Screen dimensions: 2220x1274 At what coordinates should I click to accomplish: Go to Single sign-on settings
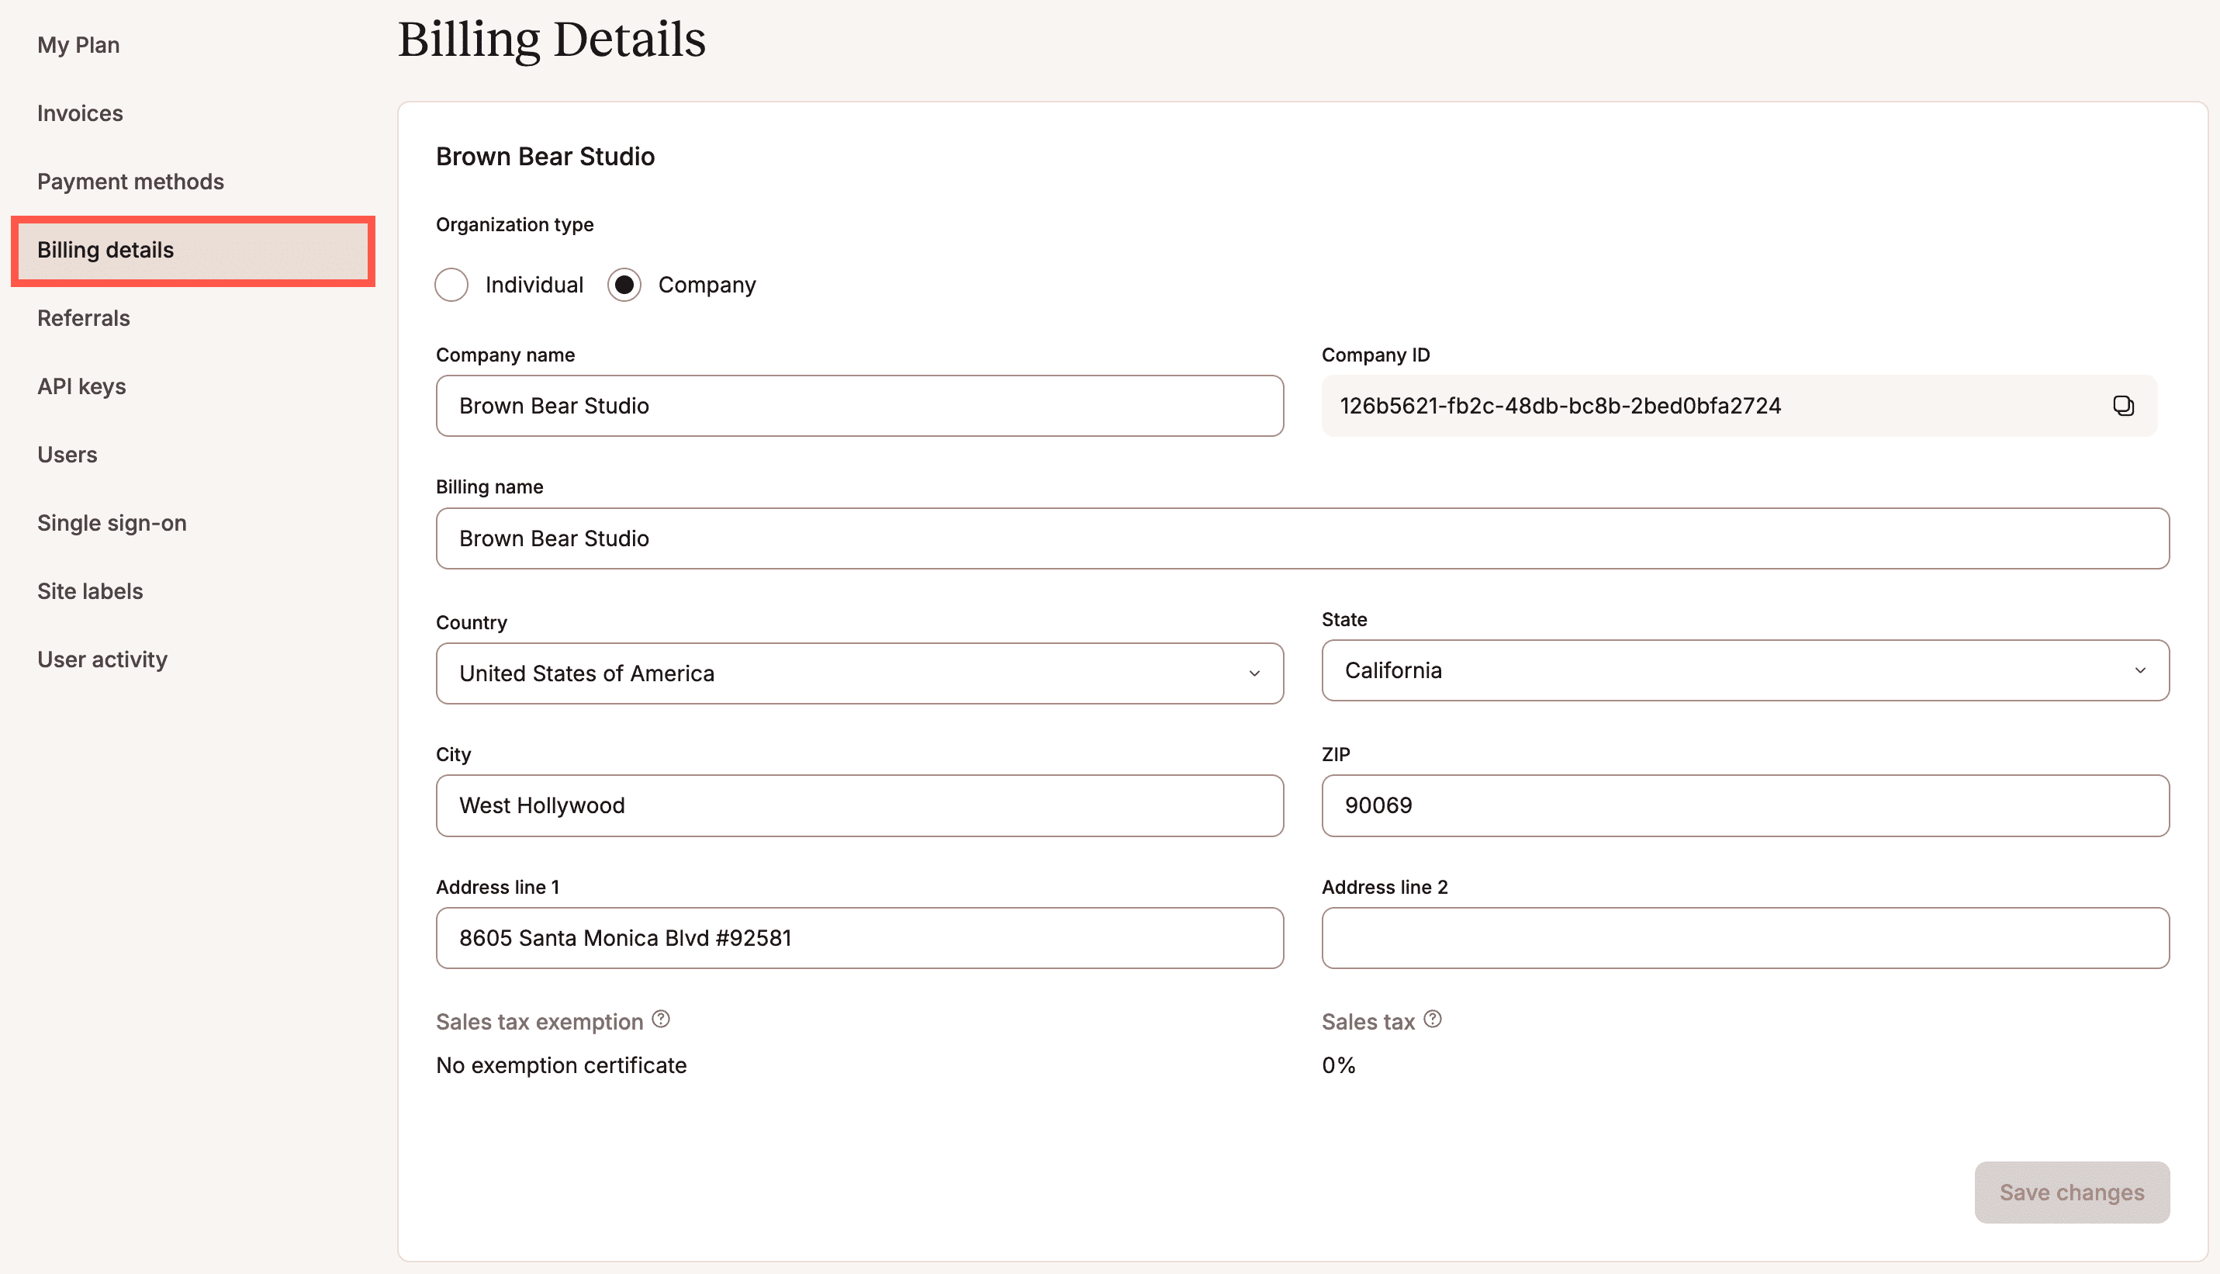[111, 522]
